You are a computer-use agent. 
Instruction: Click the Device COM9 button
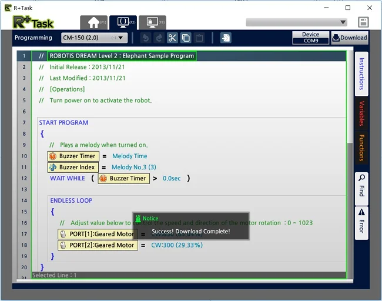pyautogui.click(x=311, y=38)
